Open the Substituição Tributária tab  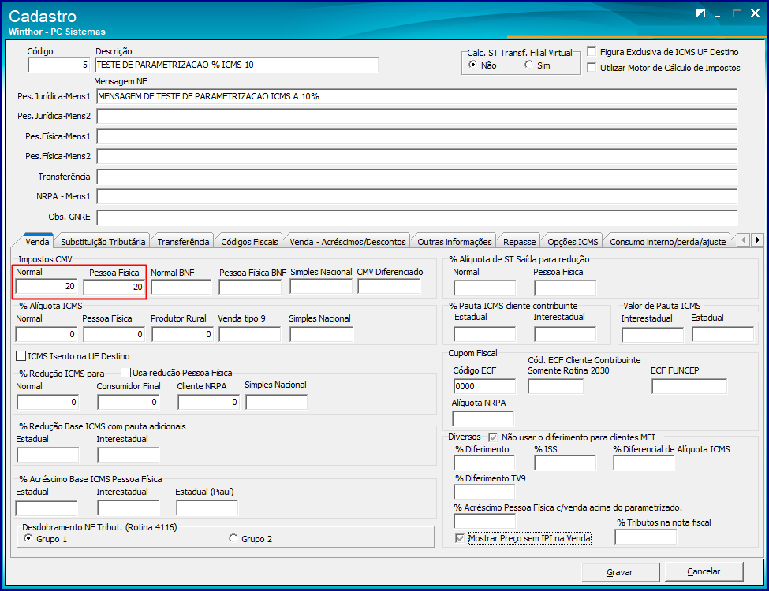(103, 242)
